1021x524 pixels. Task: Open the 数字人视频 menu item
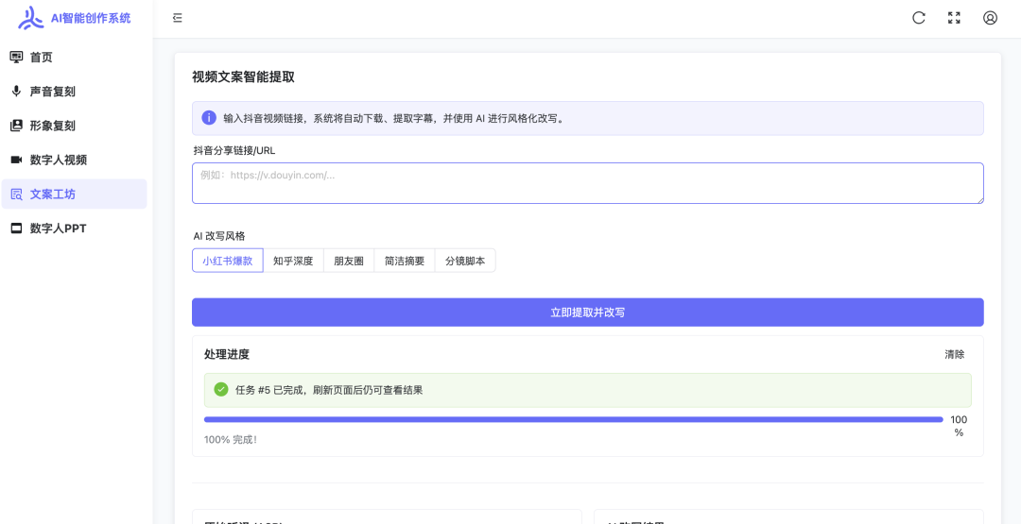tap(75, 160)
